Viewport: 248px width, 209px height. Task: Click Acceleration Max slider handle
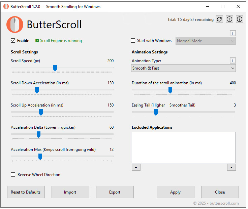(x=40, y=157)
